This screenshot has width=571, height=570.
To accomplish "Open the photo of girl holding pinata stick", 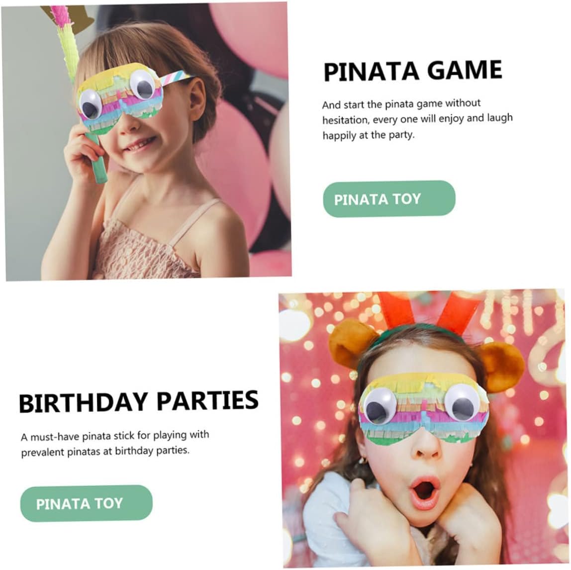I will tap(148, 141).
